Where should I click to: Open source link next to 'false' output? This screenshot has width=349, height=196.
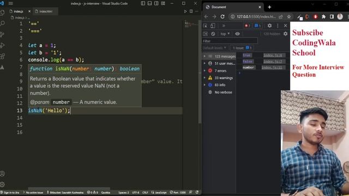[273, 62]
